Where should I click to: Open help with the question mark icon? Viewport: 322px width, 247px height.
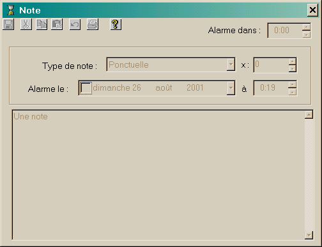(116, 24)
